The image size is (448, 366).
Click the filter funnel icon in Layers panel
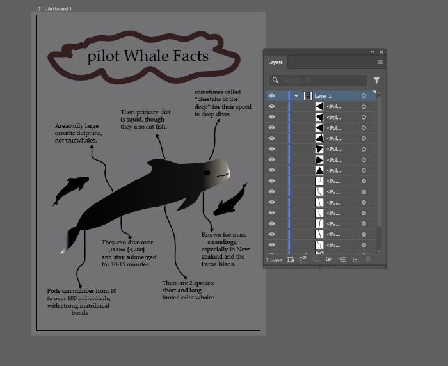click(376, 80)
